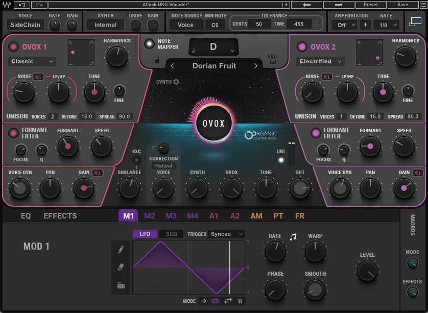Screen dimensions: 428x313
Task: Set LFO mode to one-shot arrow
Action: [204, 301]
